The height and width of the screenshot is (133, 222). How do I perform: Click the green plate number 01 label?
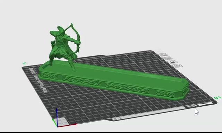coord(217,98)
